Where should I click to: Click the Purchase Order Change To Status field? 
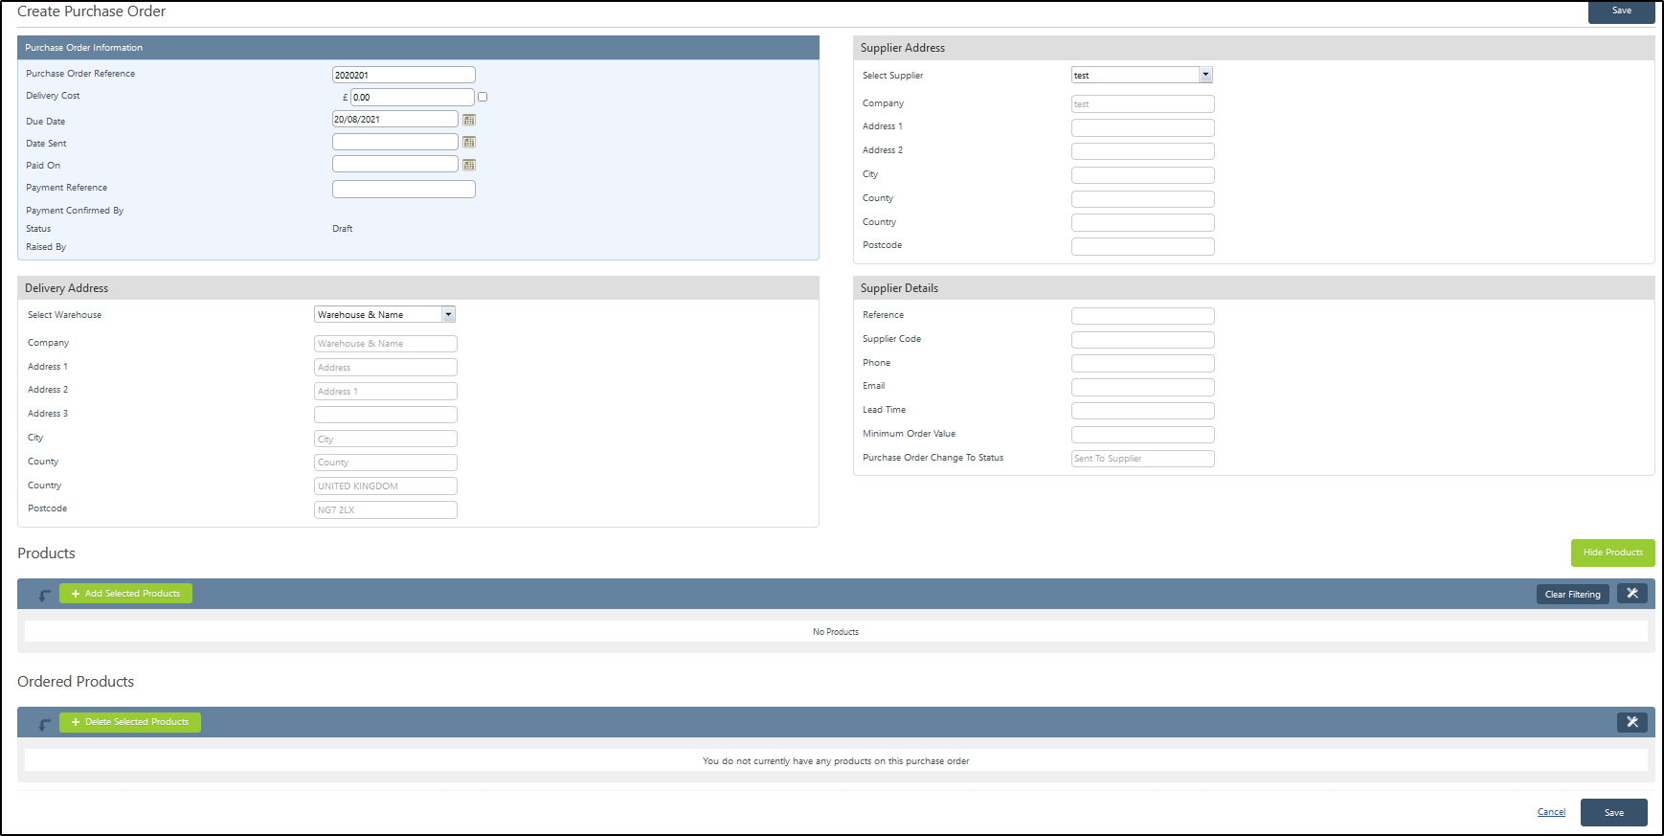click(x=1143, y=459)
